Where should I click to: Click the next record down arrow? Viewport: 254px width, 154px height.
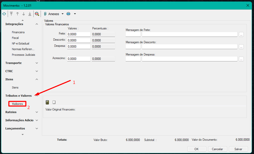tap(24, 14)
